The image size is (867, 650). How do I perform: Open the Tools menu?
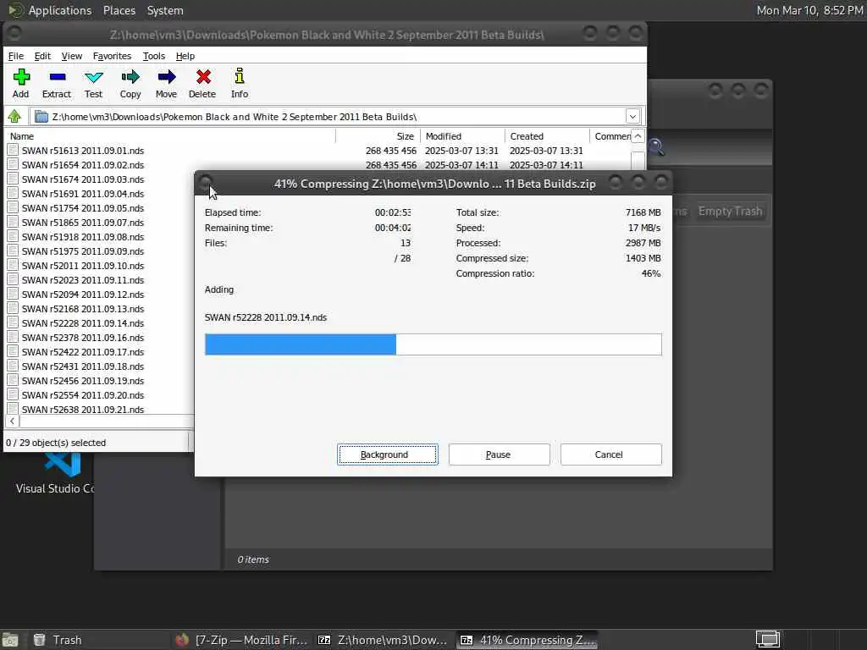click(154, 56)
